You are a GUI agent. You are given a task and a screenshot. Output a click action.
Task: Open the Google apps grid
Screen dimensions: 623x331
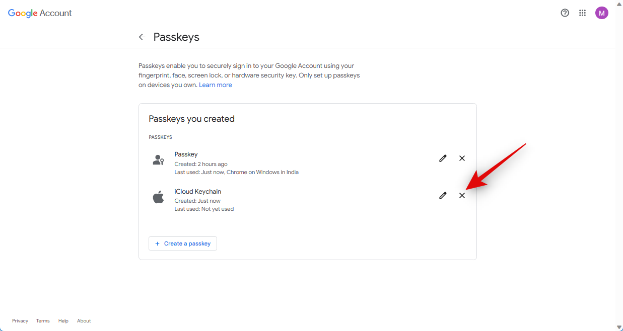(x=583, y=13)
